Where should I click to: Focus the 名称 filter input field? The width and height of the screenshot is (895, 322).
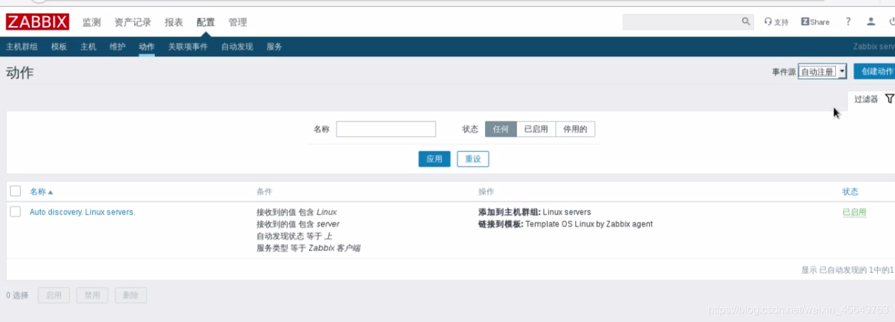point(386,129)
